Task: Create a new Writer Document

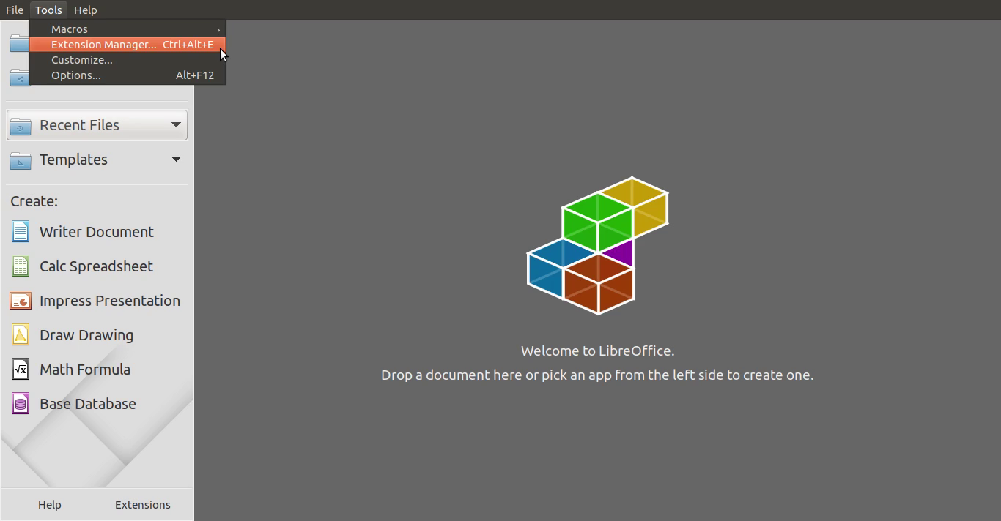Action: coord(97,232)
